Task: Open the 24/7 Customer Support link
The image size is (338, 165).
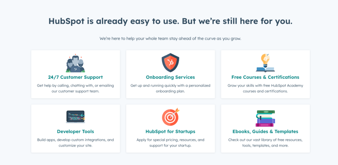Action: tap(76, 77)
